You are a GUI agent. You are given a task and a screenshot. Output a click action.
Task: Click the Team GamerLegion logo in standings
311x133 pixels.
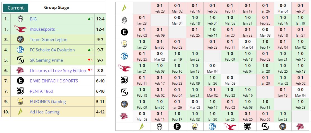(20, 40)
